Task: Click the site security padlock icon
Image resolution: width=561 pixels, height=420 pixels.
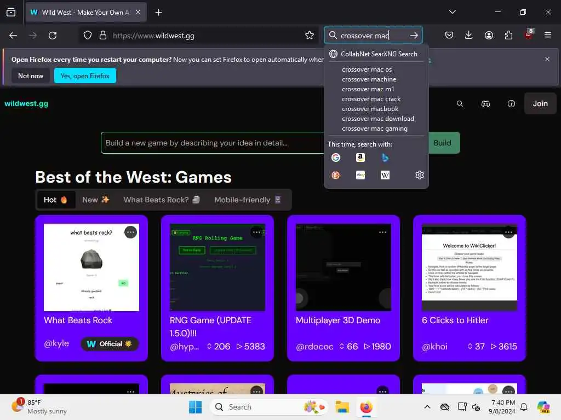Action: click(103, 36)
